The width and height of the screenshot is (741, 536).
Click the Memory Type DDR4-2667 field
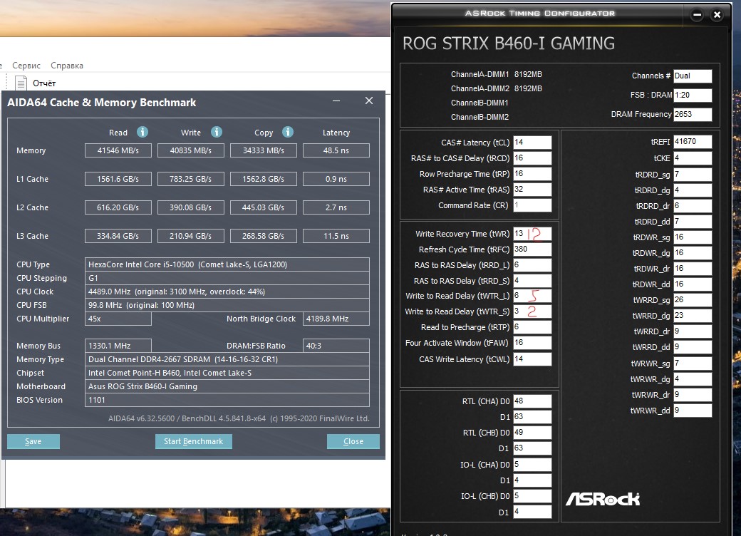[227, 359]
